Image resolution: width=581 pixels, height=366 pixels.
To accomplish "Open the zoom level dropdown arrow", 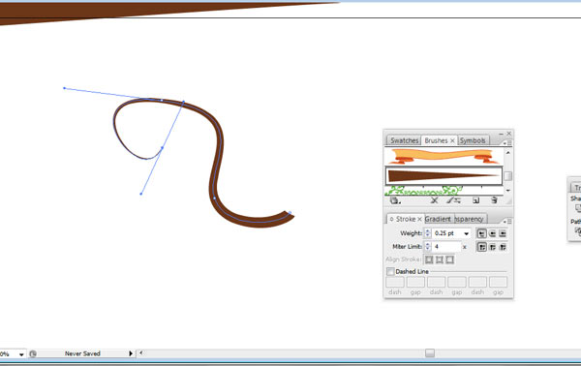I will (x=21, y=354).
